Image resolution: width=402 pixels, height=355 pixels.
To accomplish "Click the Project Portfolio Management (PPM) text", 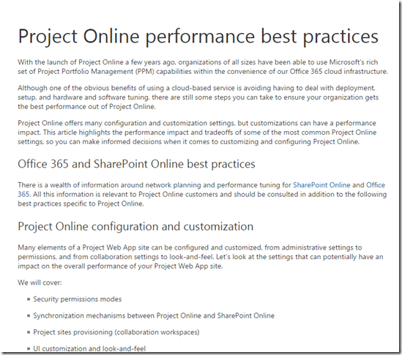I will tap(96, 72).
